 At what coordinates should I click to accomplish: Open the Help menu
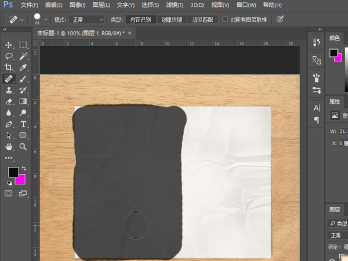point(273,5)
